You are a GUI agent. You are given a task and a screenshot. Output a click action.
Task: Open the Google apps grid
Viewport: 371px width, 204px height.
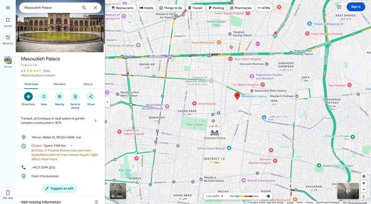tap(339, 7)
